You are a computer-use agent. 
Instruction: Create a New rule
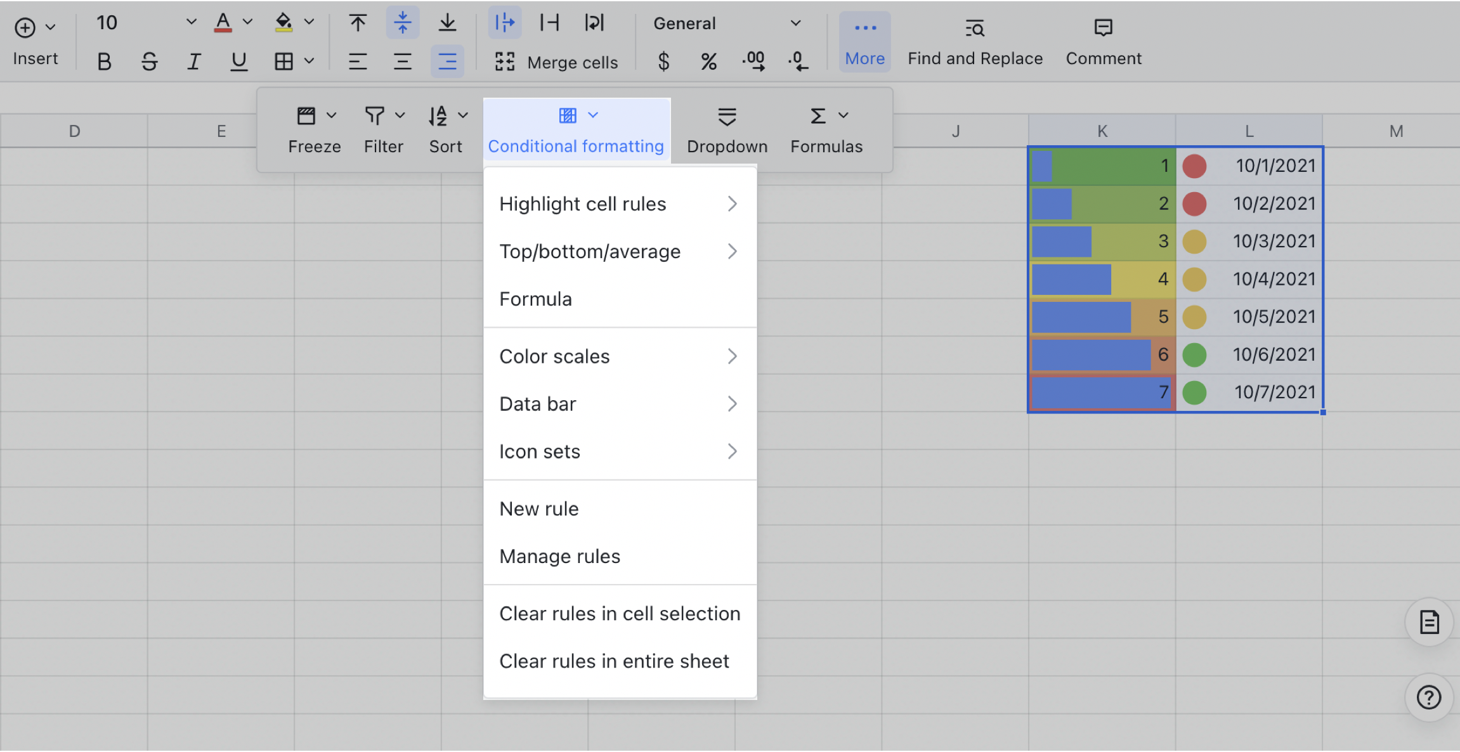point(538,508)
